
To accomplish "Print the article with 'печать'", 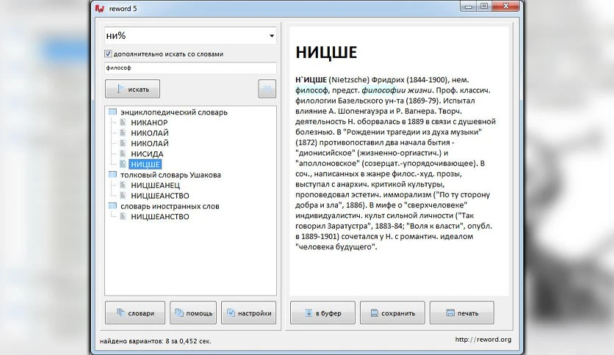I will coord(462,312).
